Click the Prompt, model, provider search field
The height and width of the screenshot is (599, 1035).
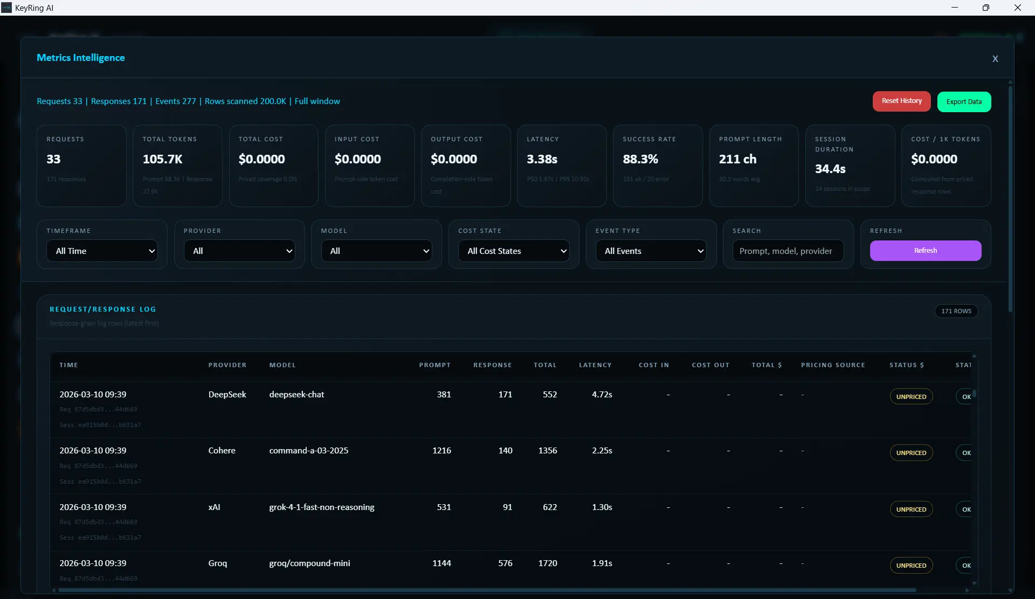pyautogui.click(x=786, y=251)
